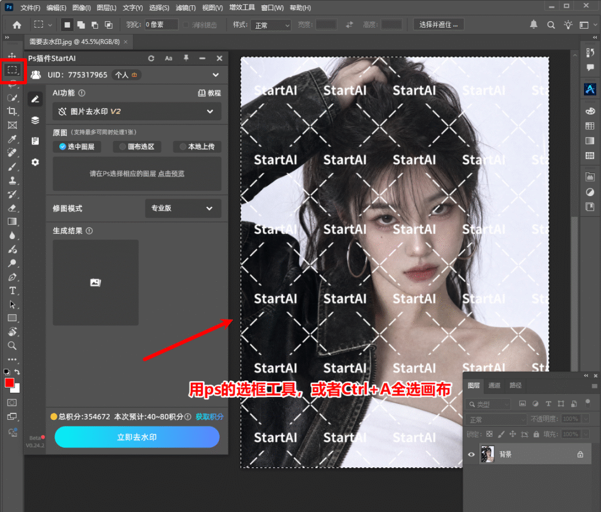601x512 pixels.
Task: Click the 立即去水印 button
Action: point(137,437)
